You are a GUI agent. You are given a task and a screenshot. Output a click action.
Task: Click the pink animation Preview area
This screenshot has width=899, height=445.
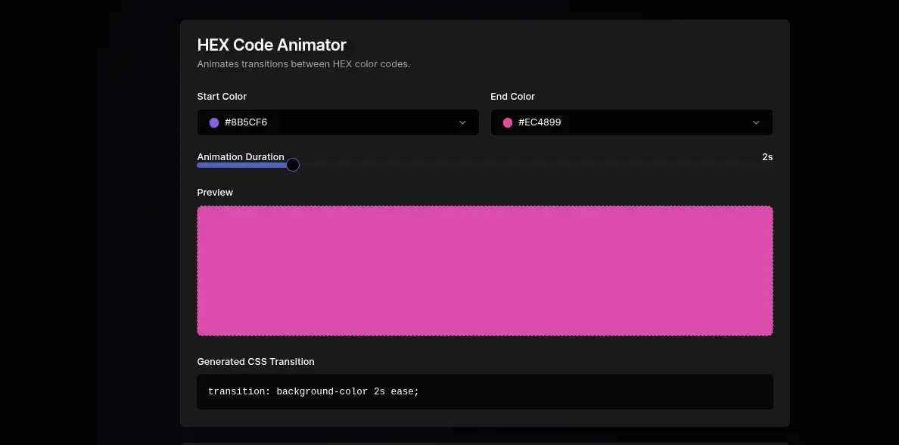click(484, 270)
